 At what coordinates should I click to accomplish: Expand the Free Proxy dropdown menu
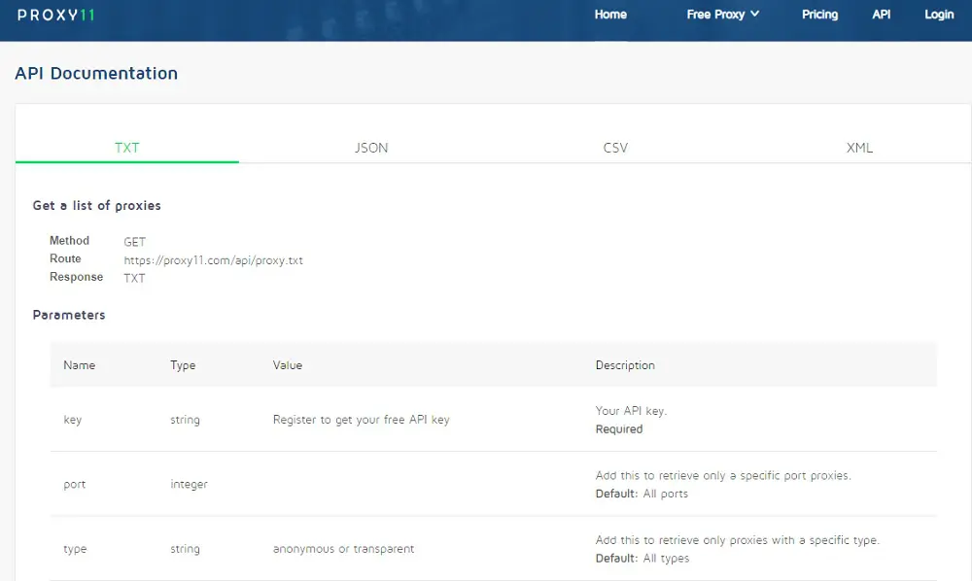[x=723, y=15]
